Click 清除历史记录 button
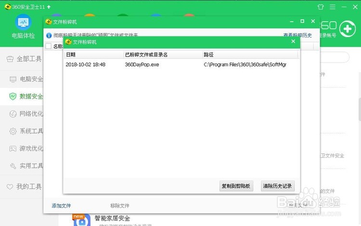The image size is (361, 226). click(277, 186)
